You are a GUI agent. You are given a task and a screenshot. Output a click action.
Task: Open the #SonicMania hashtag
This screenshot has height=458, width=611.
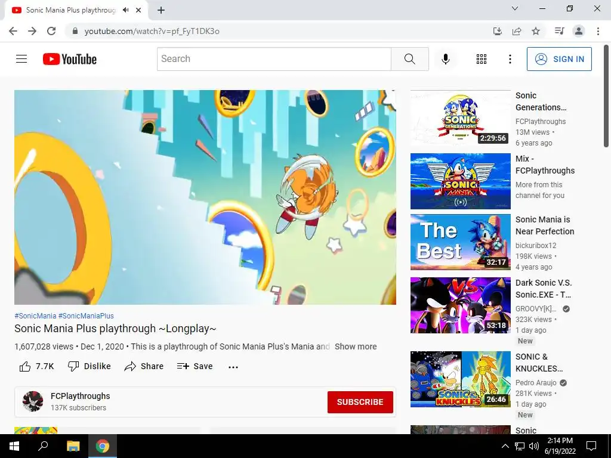[x=35, y=316]
